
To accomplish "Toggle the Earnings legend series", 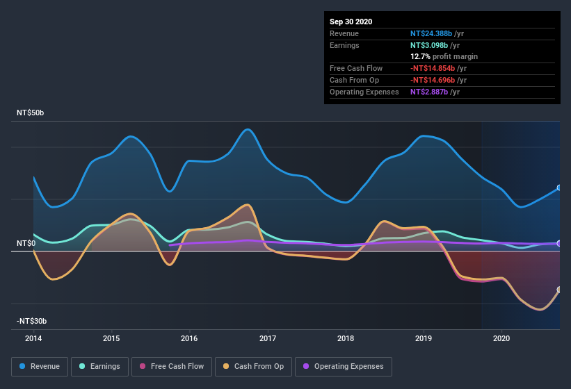I will 99,367.
